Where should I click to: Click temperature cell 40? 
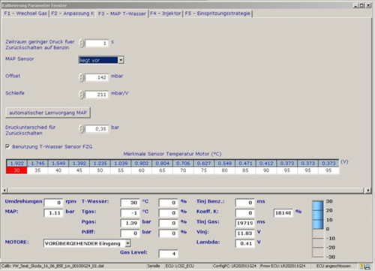pyautogui.click(x=58, y=170)
